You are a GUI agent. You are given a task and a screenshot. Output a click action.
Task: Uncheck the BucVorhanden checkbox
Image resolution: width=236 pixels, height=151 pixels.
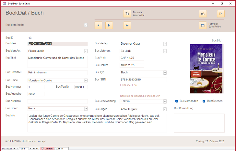pyautogui.click(x=176, y=101)
